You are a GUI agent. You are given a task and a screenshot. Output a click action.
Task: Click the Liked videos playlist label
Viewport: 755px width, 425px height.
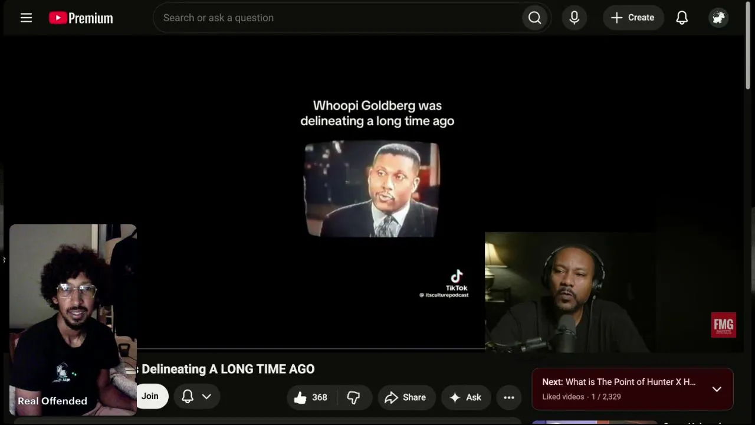[x=563, y=397]
